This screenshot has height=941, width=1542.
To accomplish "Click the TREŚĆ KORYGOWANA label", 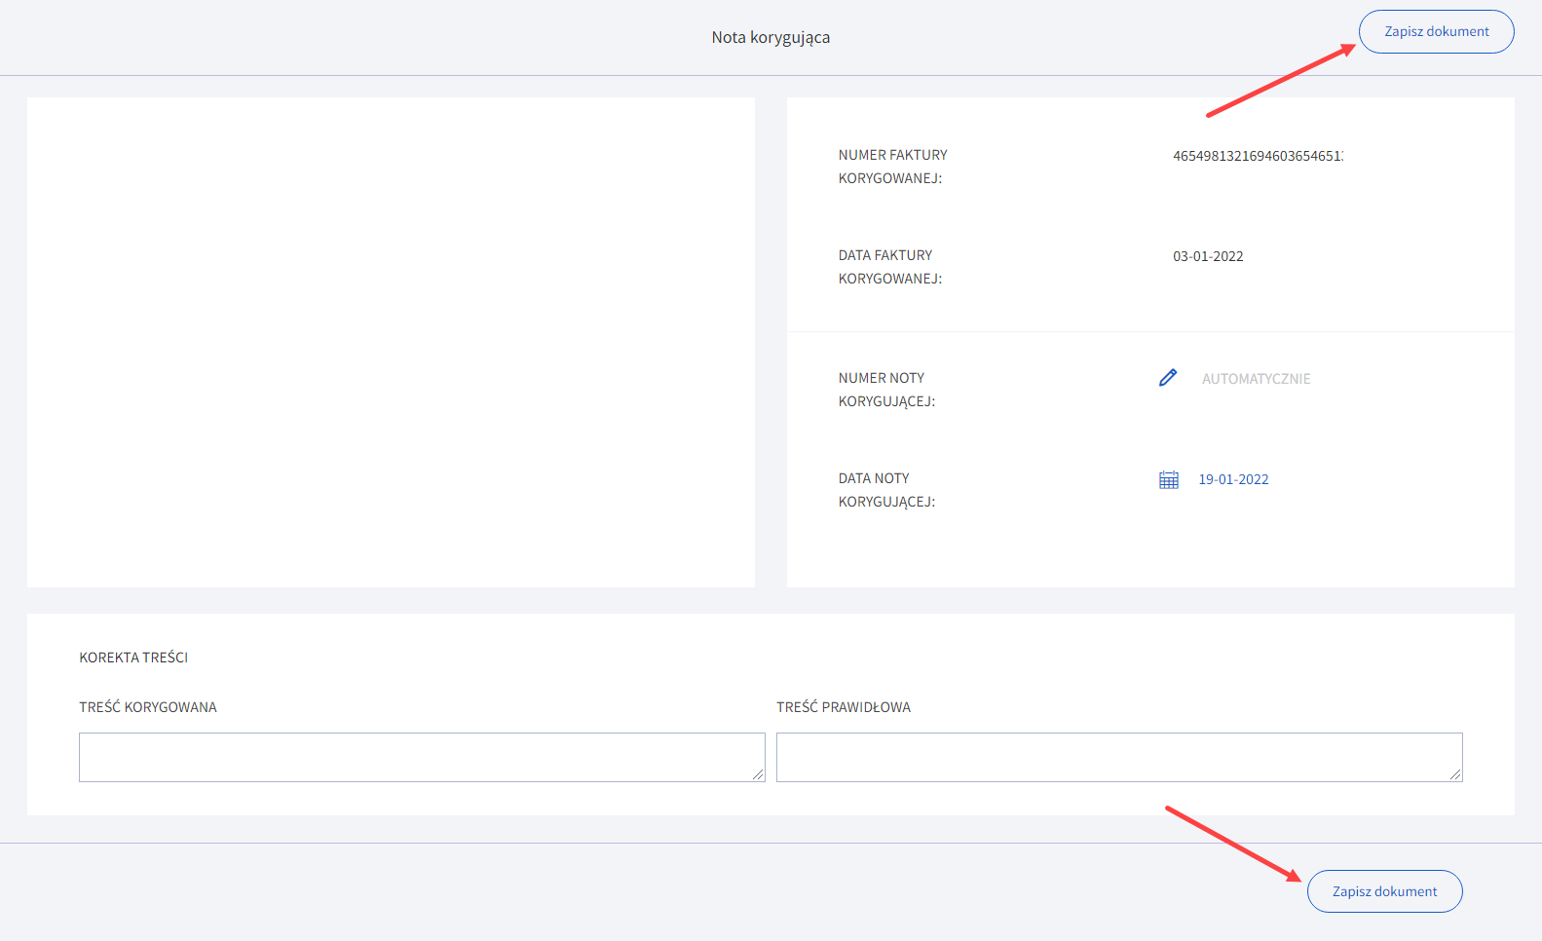I will tap(148, 707).
